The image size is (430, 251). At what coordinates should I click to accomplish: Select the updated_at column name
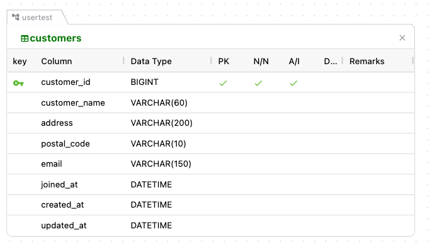64,225
